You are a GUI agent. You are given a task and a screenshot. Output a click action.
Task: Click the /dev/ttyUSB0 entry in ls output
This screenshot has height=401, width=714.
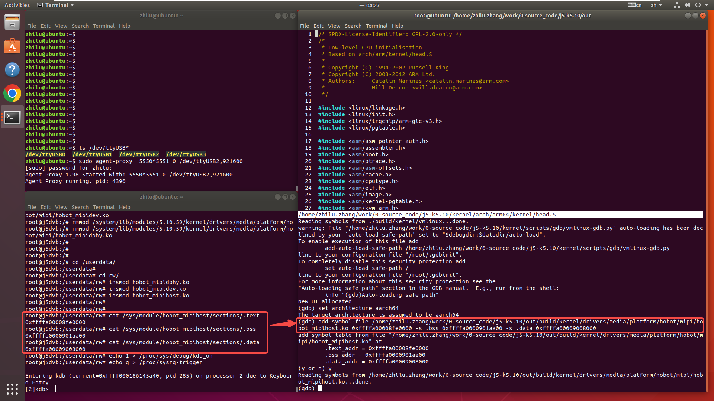click(x=45, y=154)
